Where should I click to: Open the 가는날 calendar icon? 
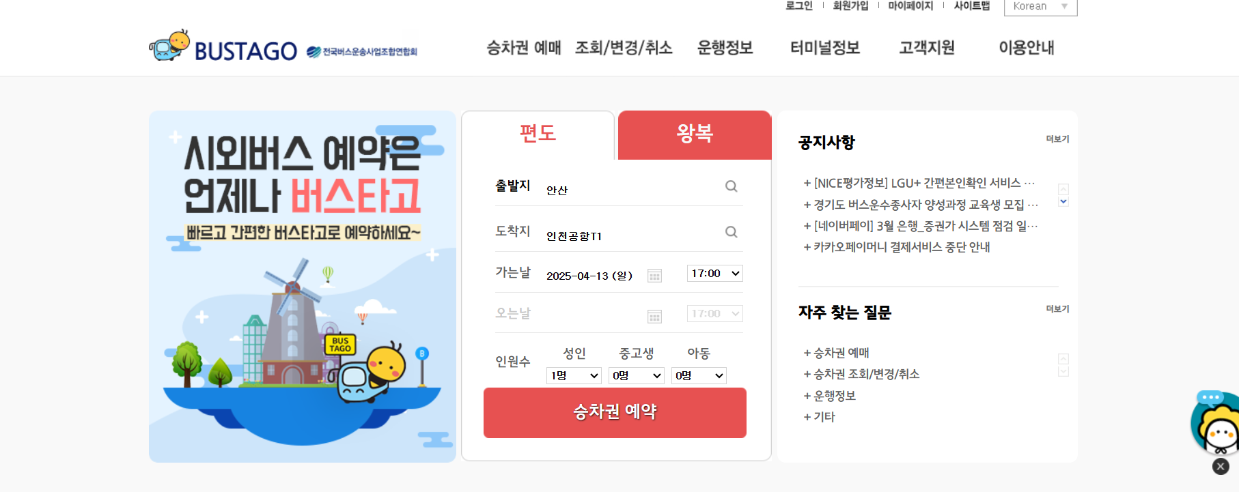tap(654, 276)
